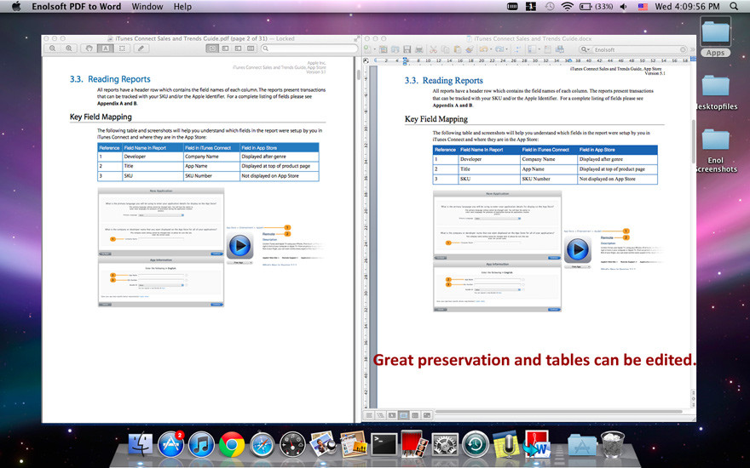Image resolution: width=750 pixels, height=468 pixels.
Task: Clear the Enolsoft search text in Word
Action: click(x=683, y=49)
